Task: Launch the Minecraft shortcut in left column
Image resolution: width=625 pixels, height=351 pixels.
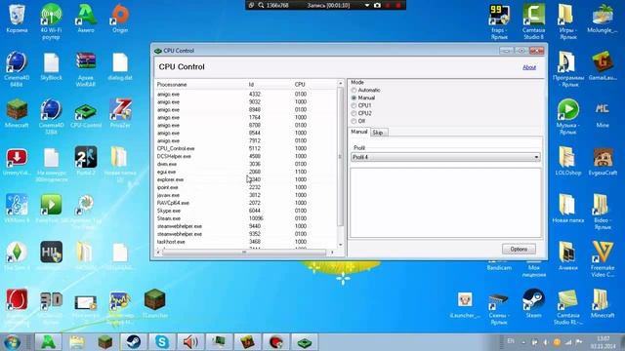Action: tap(17, 113)
